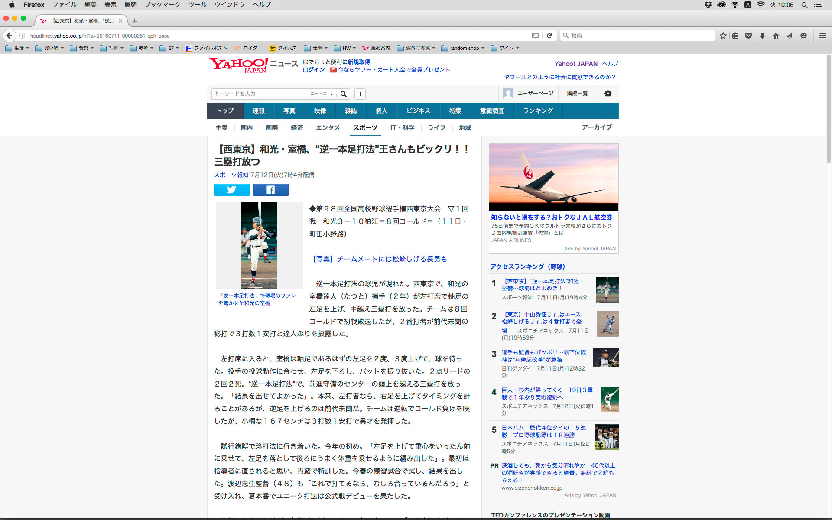Open Firefox hamburger menu
The width and height of the screenshot is (832, 520).
click(x=822, y=36)
